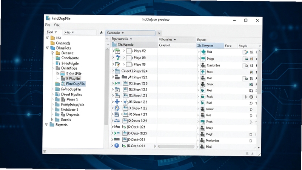Click the calendar icon beside Plejo 02
The width and height of the screenshot is (302, 170).
pyautogui.click(x=117, y=51)
